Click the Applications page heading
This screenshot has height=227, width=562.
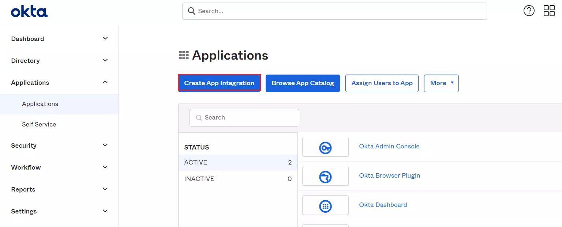(230, 56)
